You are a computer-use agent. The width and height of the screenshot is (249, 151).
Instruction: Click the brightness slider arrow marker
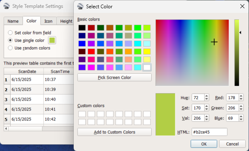click(x=240, y=33)
